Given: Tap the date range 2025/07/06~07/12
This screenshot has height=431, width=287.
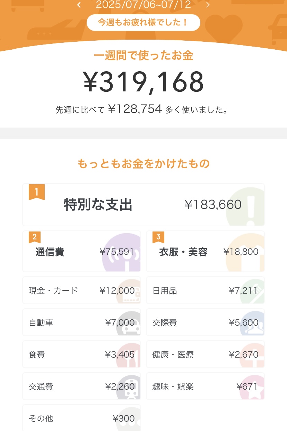Looking at the screenshot, I should [x=143, y=5].
